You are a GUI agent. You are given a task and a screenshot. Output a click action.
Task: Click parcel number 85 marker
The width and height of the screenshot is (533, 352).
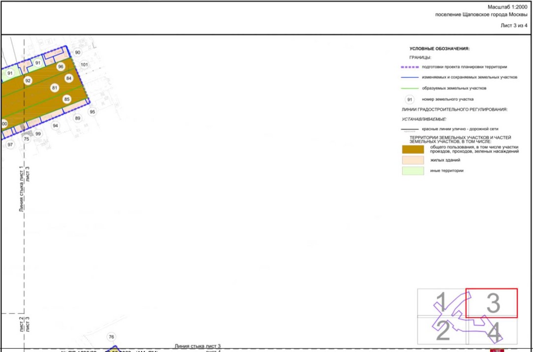pos(66,99)
